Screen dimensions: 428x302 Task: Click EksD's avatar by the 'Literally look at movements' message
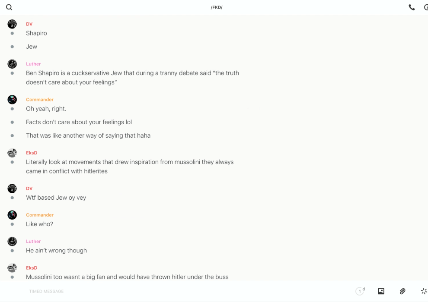[x=12, y=153]
